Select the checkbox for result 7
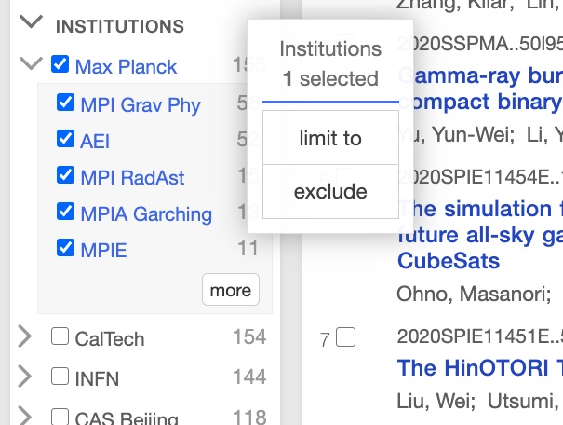Image resolution: width=563 pixels, height=425 pixels. [x=345, y=338]
